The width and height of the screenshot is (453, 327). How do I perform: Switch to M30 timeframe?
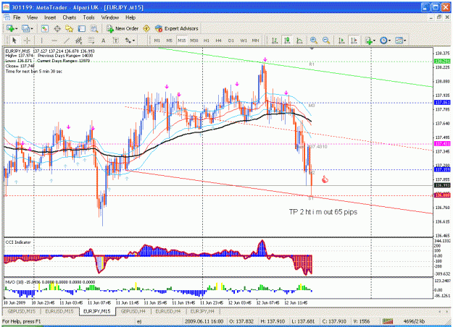click(194, 41)
